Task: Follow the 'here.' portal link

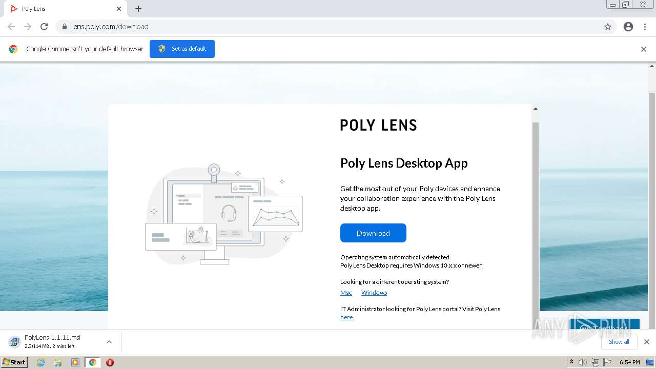Action: tap(347, 317)
